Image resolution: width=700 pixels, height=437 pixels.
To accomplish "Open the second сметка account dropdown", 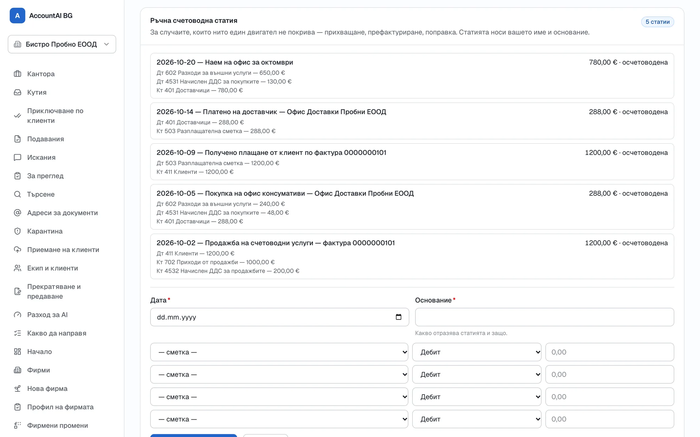I will pyautogui.click(x=279, y=374).
